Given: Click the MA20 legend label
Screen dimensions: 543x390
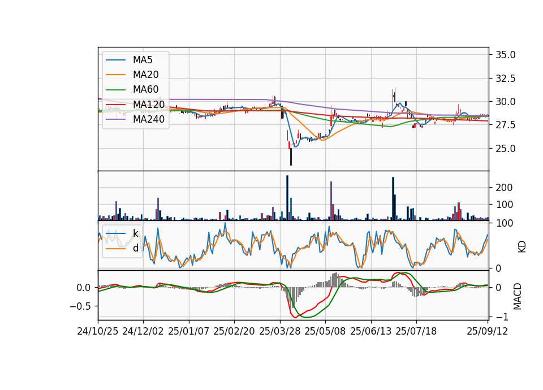Looking at the screenshot, I should 145,75.
